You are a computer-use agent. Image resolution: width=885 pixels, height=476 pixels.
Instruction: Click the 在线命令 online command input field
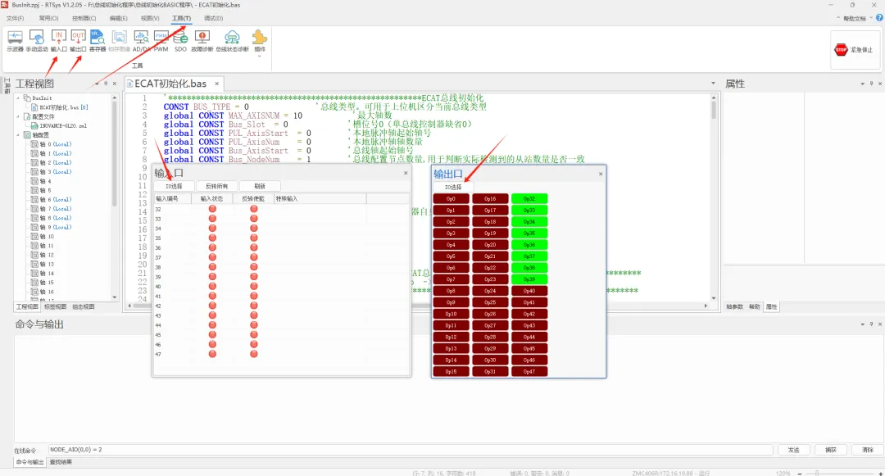(x=411, y=450)
